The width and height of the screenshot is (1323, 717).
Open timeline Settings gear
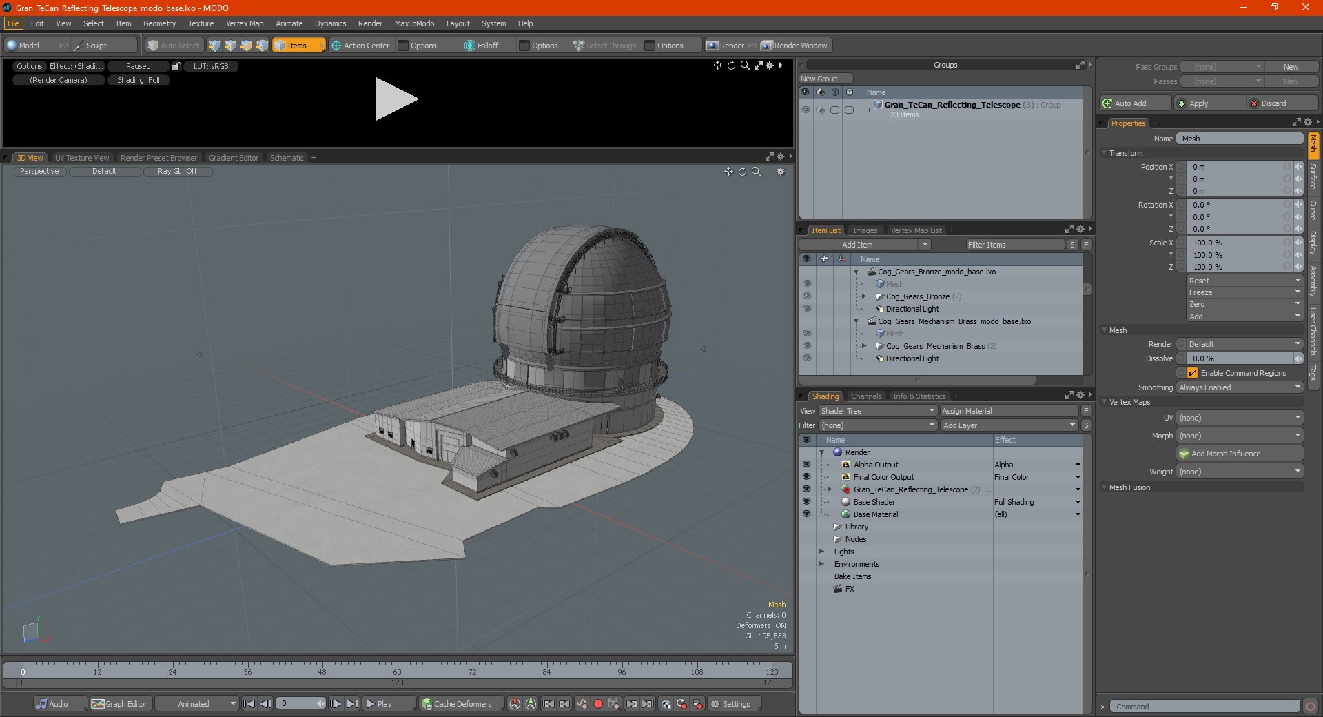click(715, 704)
